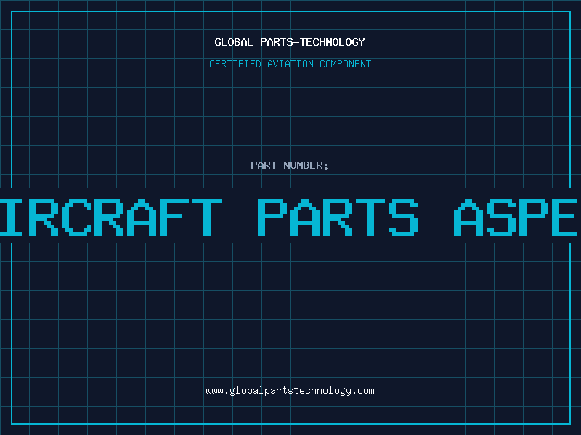Screen dimensions: 581x435
Task: Open the www.globalpartstechnology.com link
Action: [x=290, y=391]
